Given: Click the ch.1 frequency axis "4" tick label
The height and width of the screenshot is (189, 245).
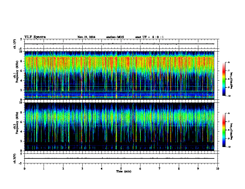Looking at the screenshot, I should [22, 81].
